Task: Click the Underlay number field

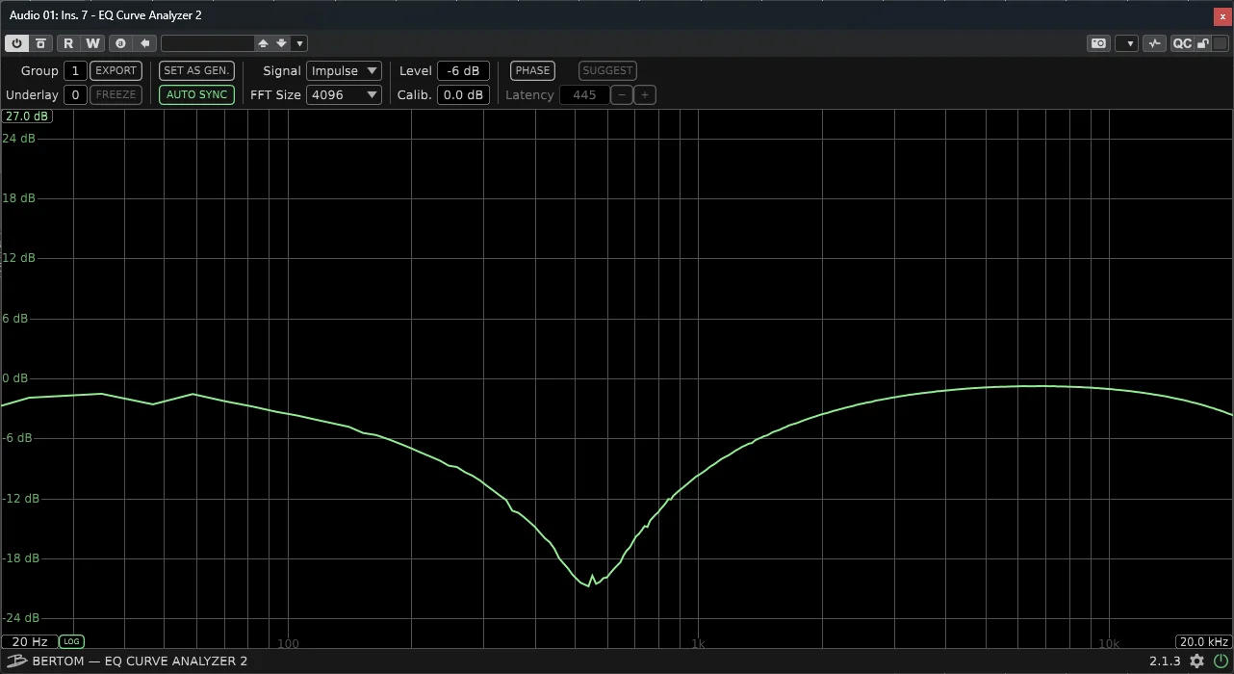Action: point(75,94)
